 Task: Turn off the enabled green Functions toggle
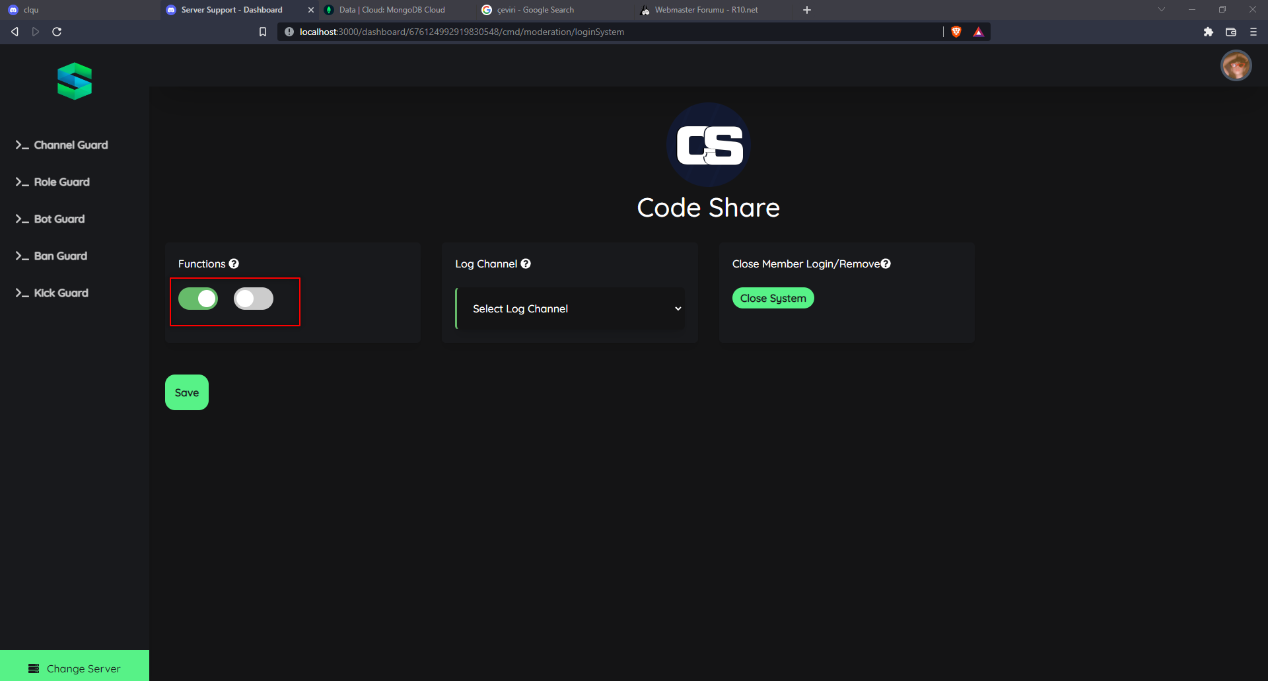pyautogui.click(x=198, y=299)
